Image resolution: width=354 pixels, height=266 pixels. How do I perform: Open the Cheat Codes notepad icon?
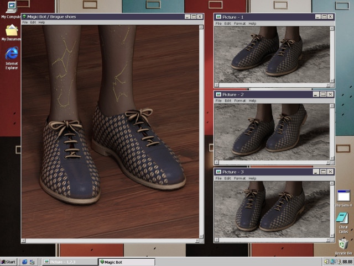tap(343, 218)
